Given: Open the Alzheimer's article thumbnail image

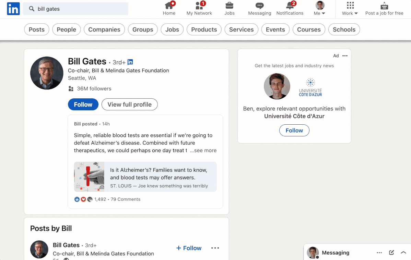Looking at the screenshot, I should point(89,177).
